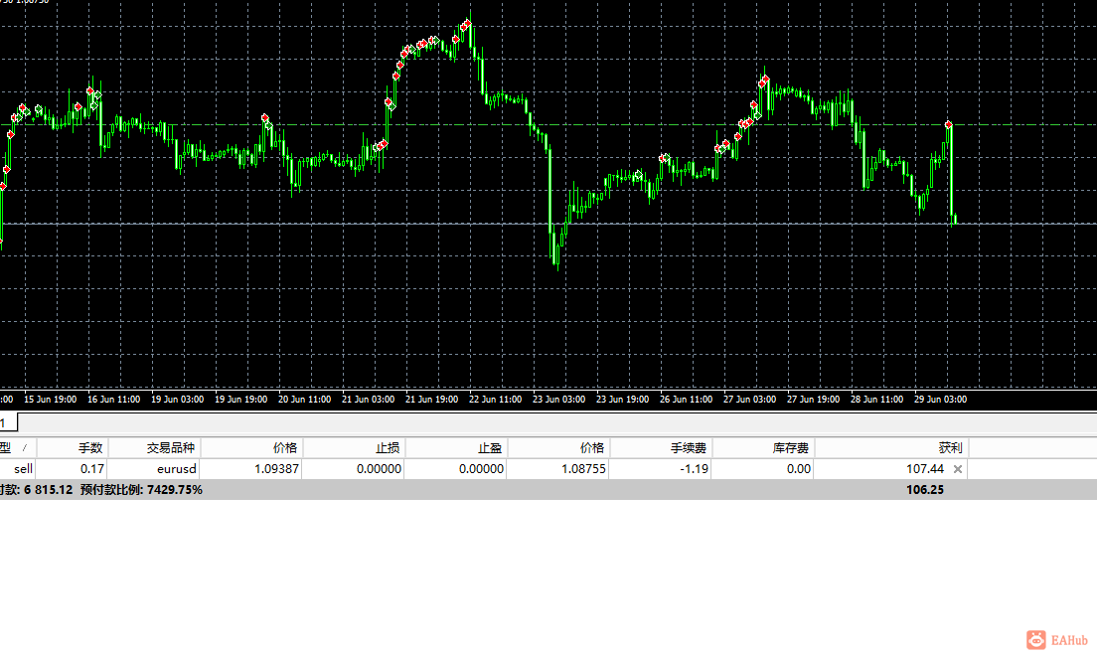Screen dimensions: 1097x655
Task: Click the 0.00000 value under 止盈
Action: click(x=481, y=469)
